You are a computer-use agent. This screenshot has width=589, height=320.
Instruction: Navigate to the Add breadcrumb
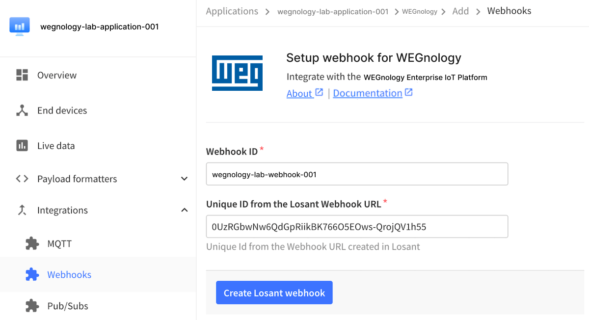(x=460, y=11)
